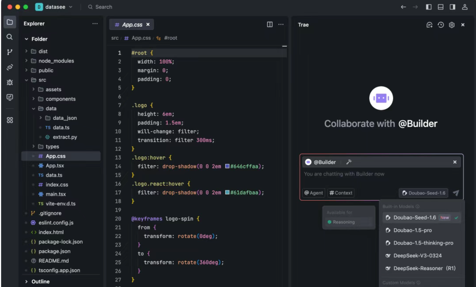Open eslint.config.js in the explorer
Image resolution: width=476 pixels, height=287 pixels.
pos(56,223)
